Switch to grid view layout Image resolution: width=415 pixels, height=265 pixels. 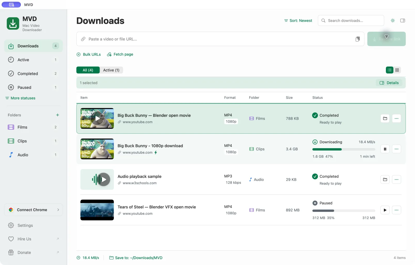(397, 70)
